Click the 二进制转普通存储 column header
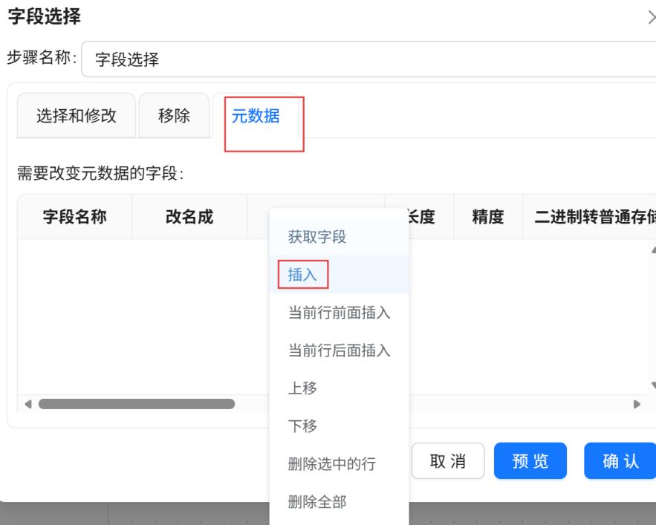 point(589,217)
